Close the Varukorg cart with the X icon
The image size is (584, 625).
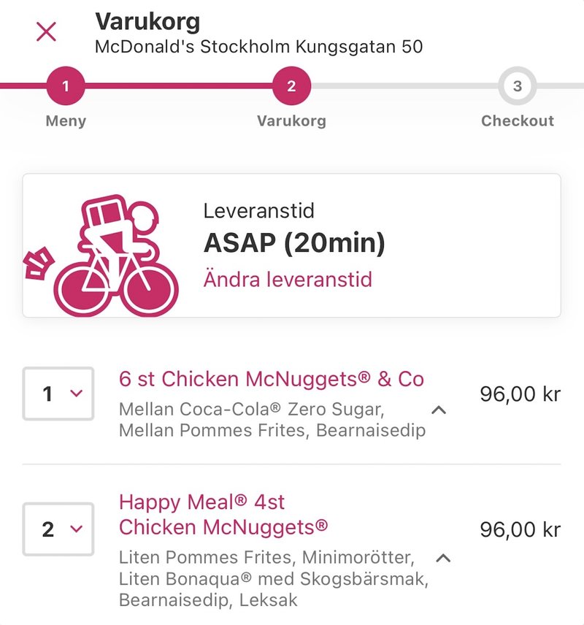tap(46, 32)
